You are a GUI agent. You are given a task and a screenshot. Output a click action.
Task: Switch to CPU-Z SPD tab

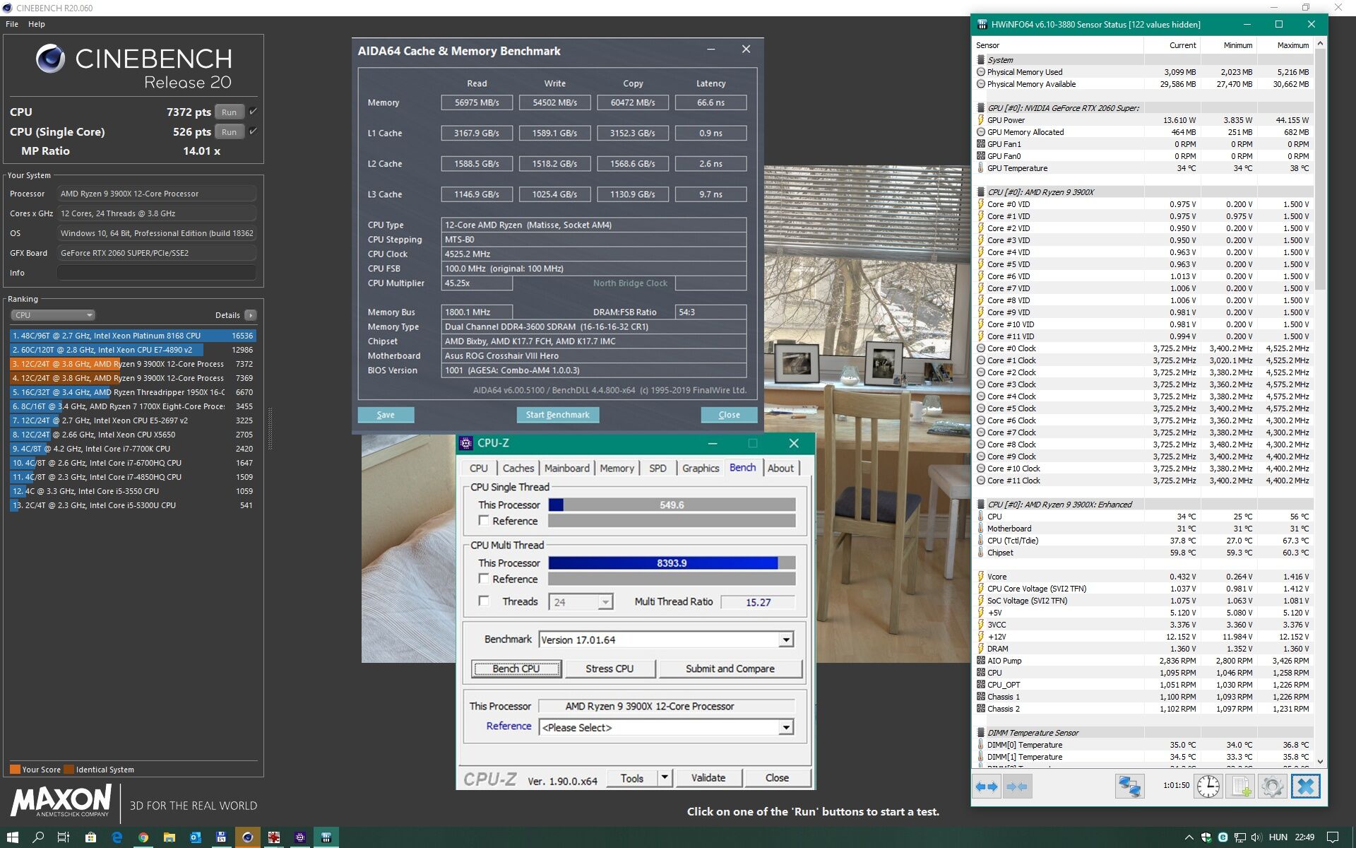(658, 468)
